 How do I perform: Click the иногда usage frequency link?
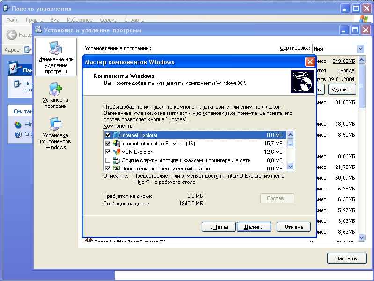[346, 71]
